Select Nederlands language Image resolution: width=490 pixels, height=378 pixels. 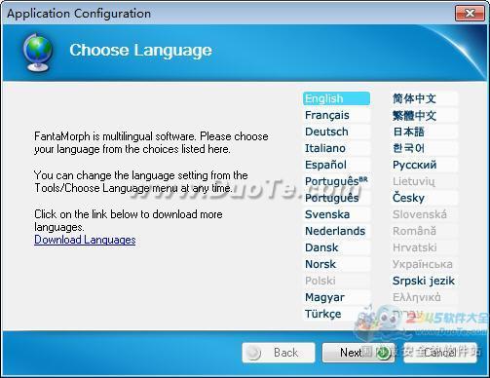(336, 231)
